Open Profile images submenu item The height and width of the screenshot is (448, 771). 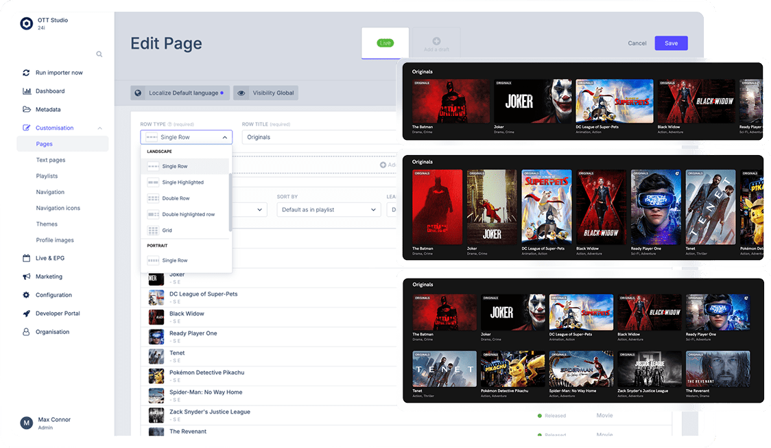(55, 241)
